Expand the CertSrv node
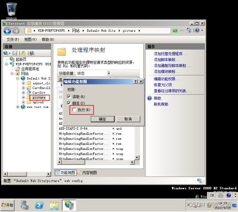This screenshot has height=212, width=238. (23, 93)
